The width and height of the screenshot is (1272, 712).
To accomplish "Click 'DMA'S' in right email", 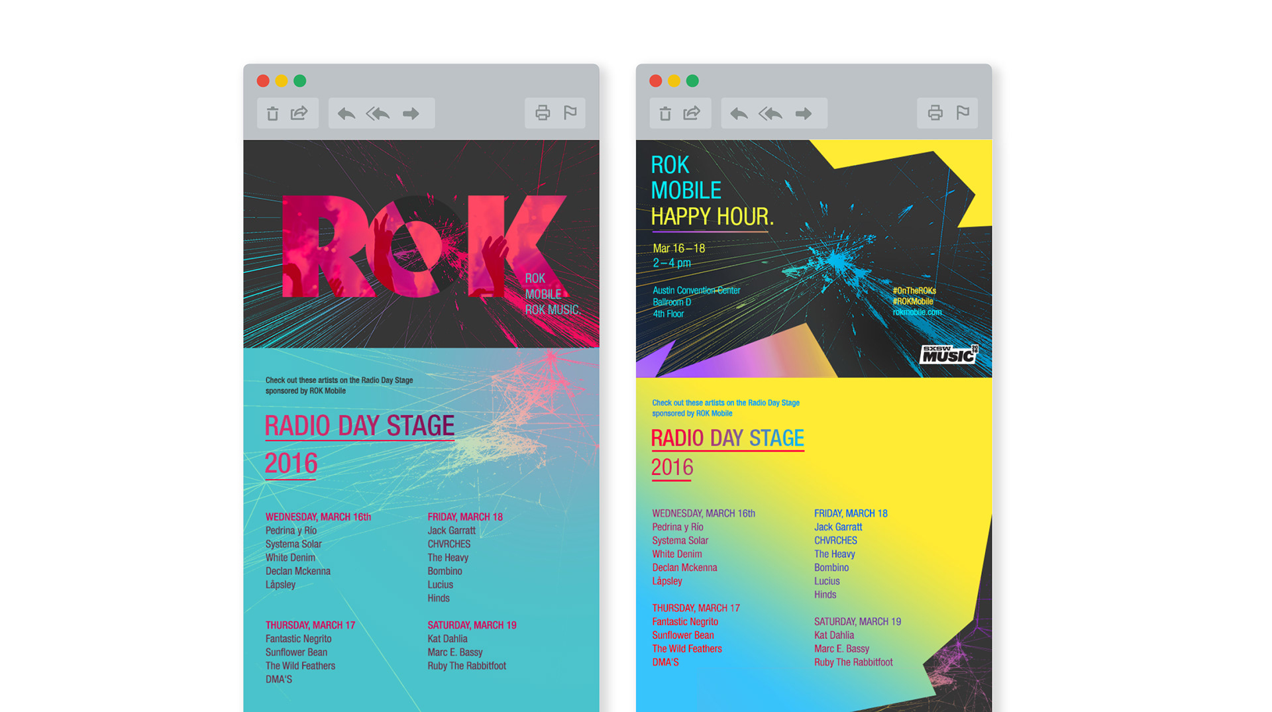I will pyautogui.click(x=665, y=662).
